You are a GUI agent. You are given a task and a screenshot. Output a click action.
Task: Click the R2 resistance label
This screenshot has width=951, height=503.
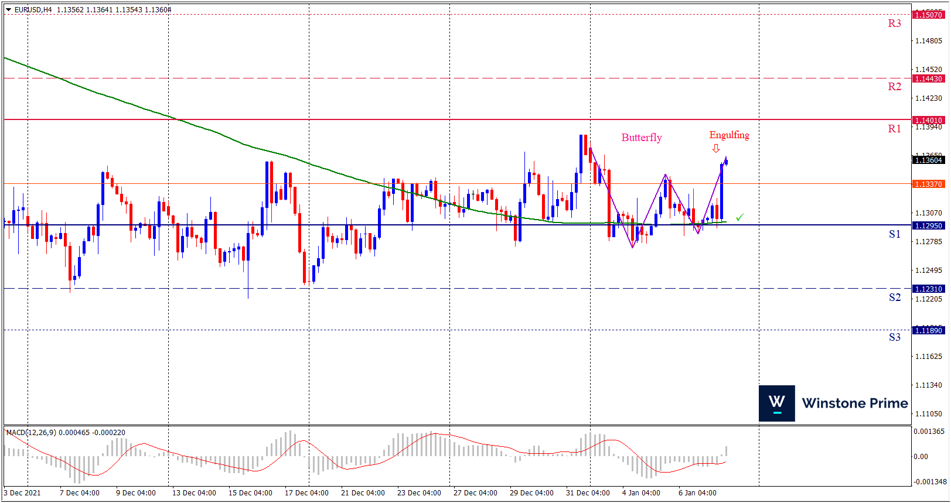click(894, 87)
